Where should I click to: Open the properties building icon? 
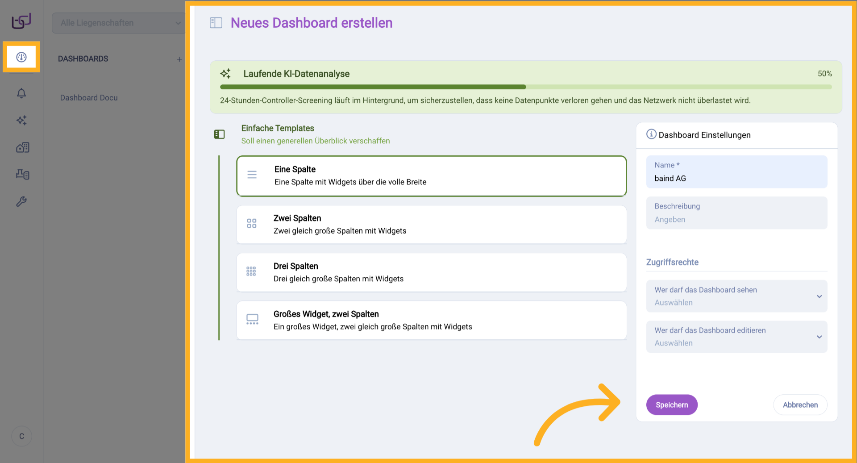click(22, 147)
